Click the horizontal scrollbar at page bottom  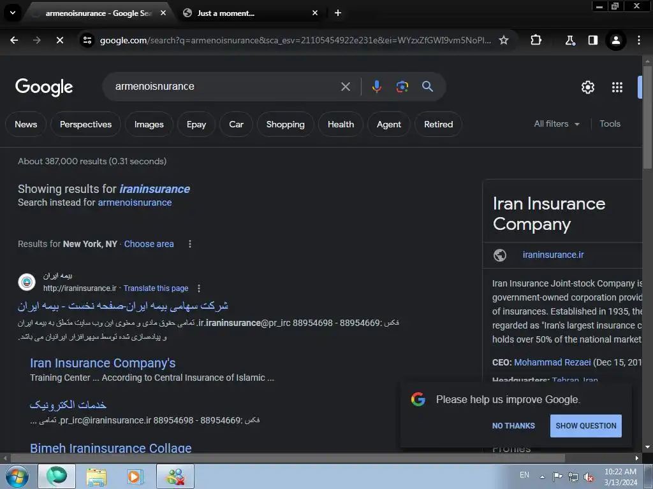point(288,458)
